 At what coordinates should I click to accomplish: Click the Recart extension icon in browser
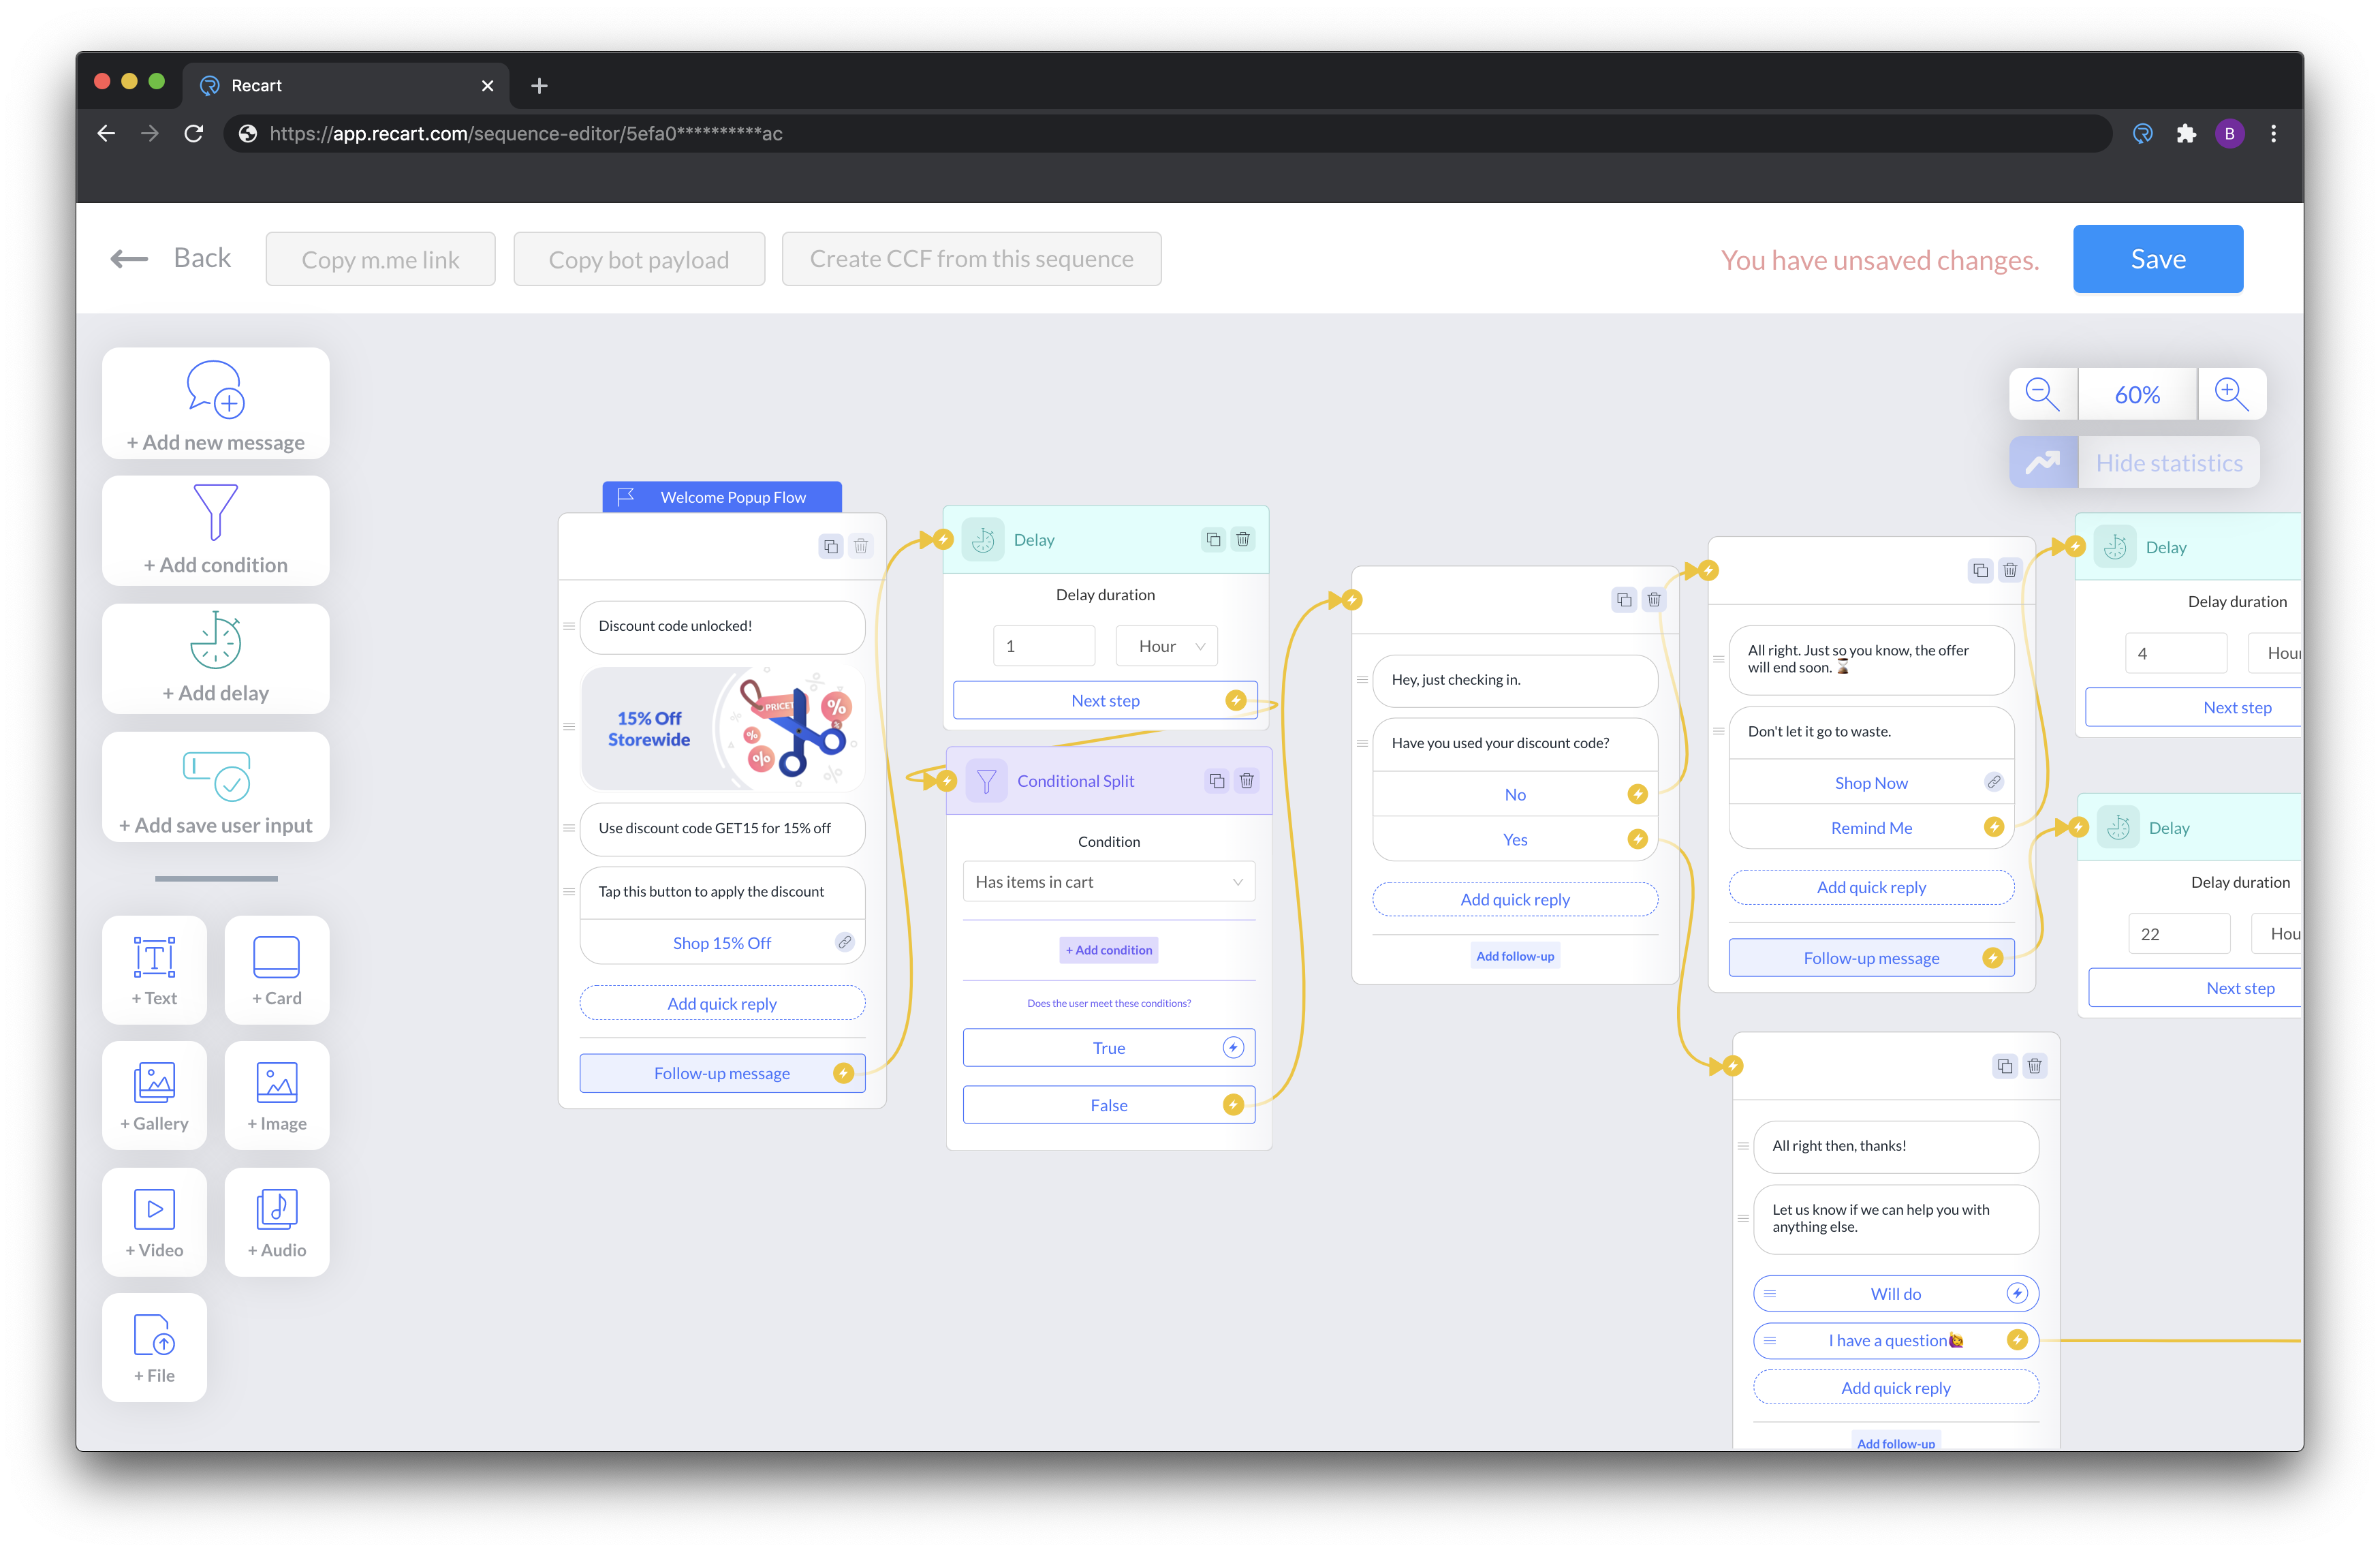pyautogui.click(x=2142, y=134)
